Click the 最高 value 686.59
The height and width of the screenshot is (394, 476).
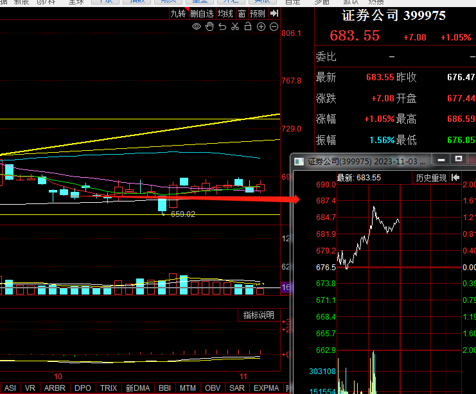pos(461,119)
